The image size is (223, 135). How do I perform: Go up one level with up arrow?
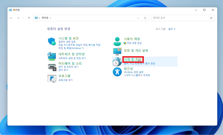pos(29,18)
